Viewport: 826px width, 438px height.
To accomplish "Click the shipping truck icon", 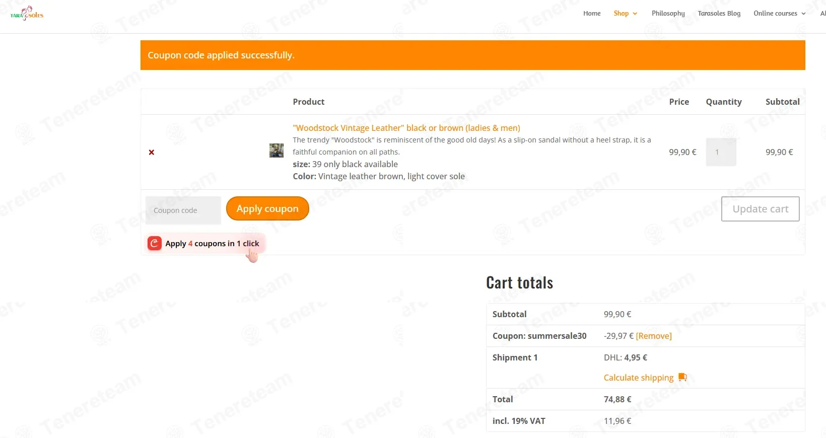I will (x=682, y=377).
